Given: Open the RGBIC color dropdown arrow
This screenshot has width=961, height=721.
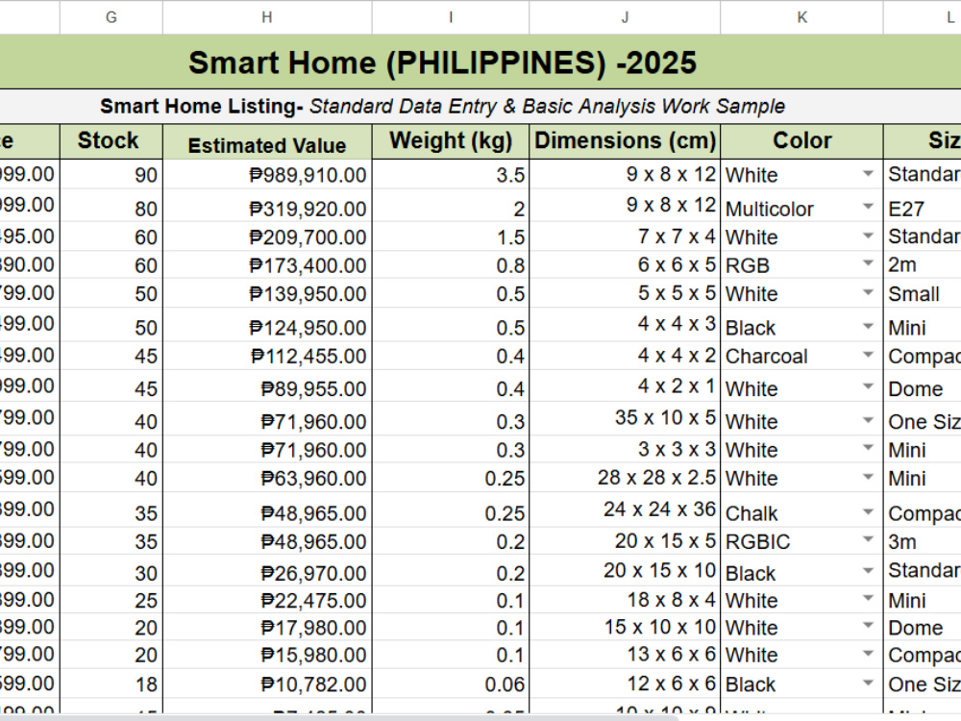Looking at the screenshot, I should pyautogui.click(x=868, y=539).
